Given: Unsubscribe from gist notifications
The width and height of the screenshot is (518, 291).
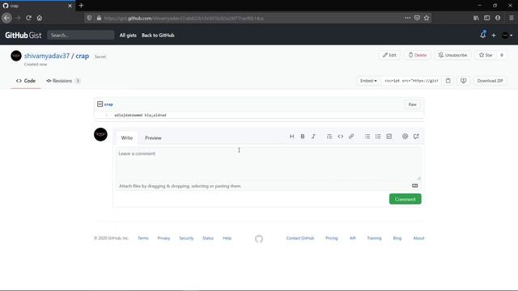Looking at the screenshot, I should point(452,55).
